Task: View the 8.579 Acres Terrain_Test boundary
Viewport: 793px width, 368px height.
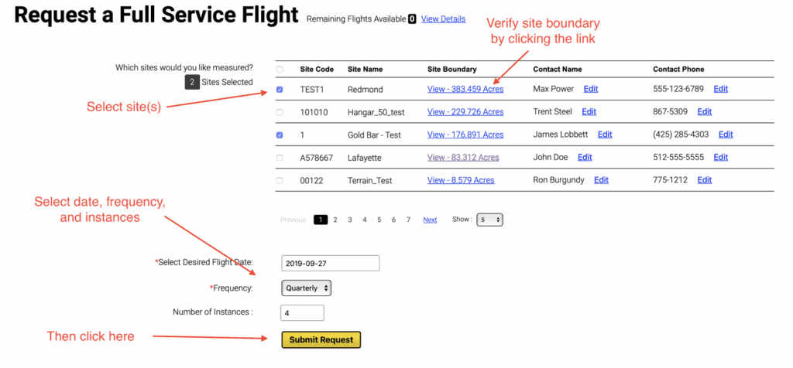Action: pos(460,180)
